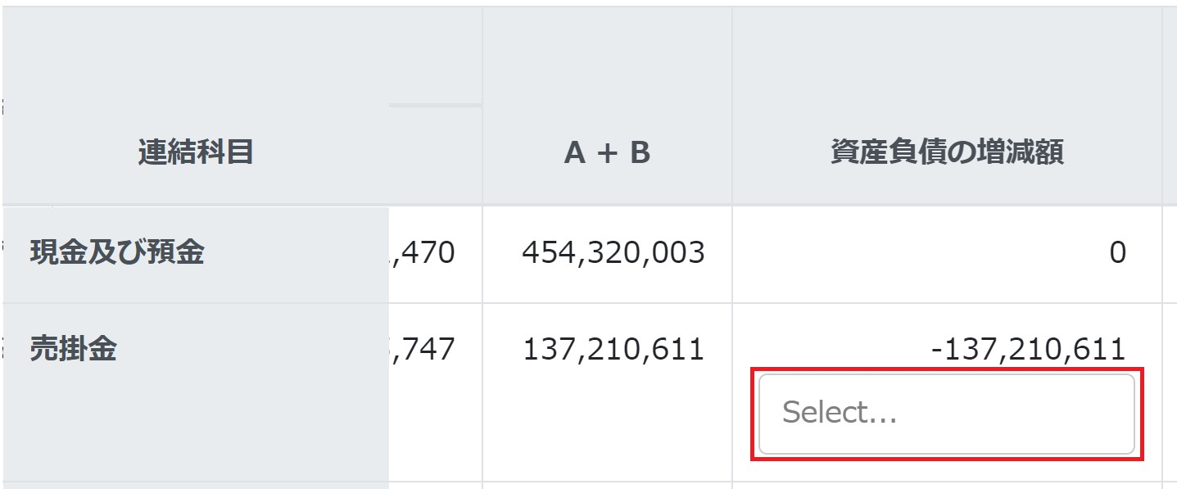Click the -137,210,611 value
Screen dimensions: 1177x489
click(1029, 350)
